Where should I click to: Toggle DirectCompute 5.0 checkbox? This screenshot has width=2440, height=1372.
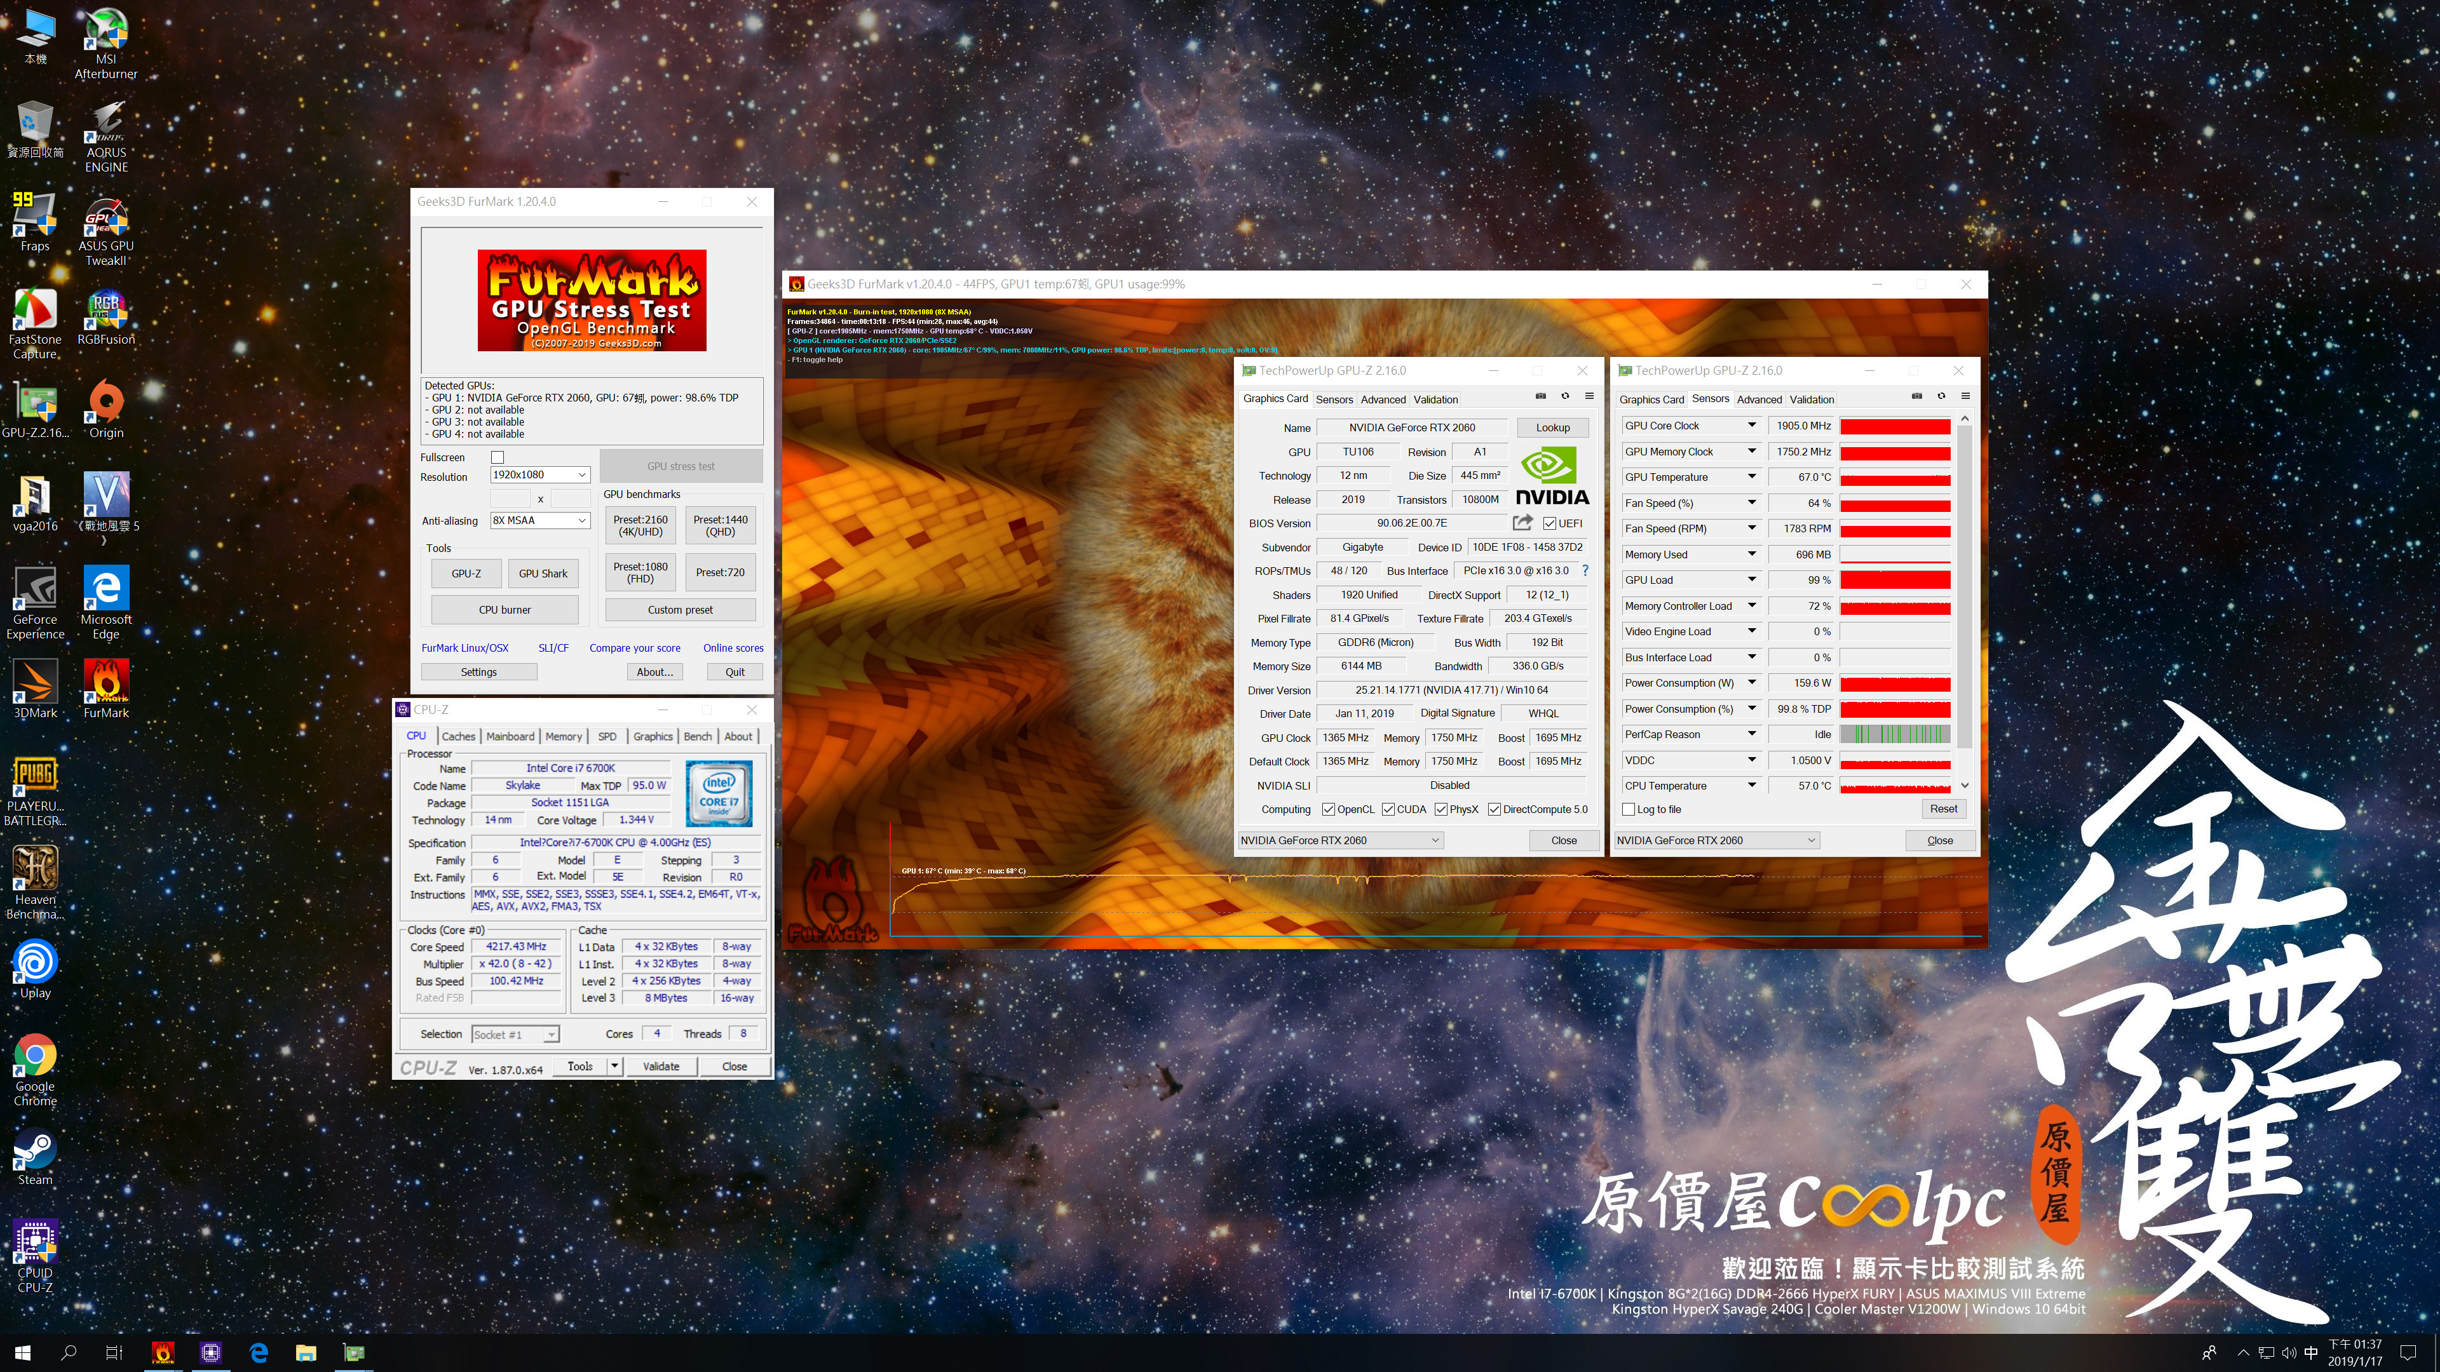tap(1494, 810)
